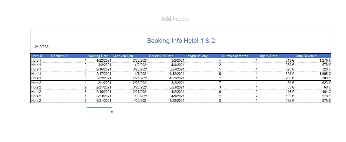This screenshot has width=346, height=142.
Task: Select the 'Length of Stay' column header
Action: coord(197,56)
